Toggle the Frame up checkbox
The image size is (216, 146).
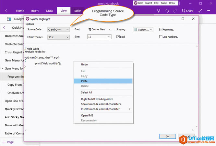pyautogui.click(x=161, y=30)
